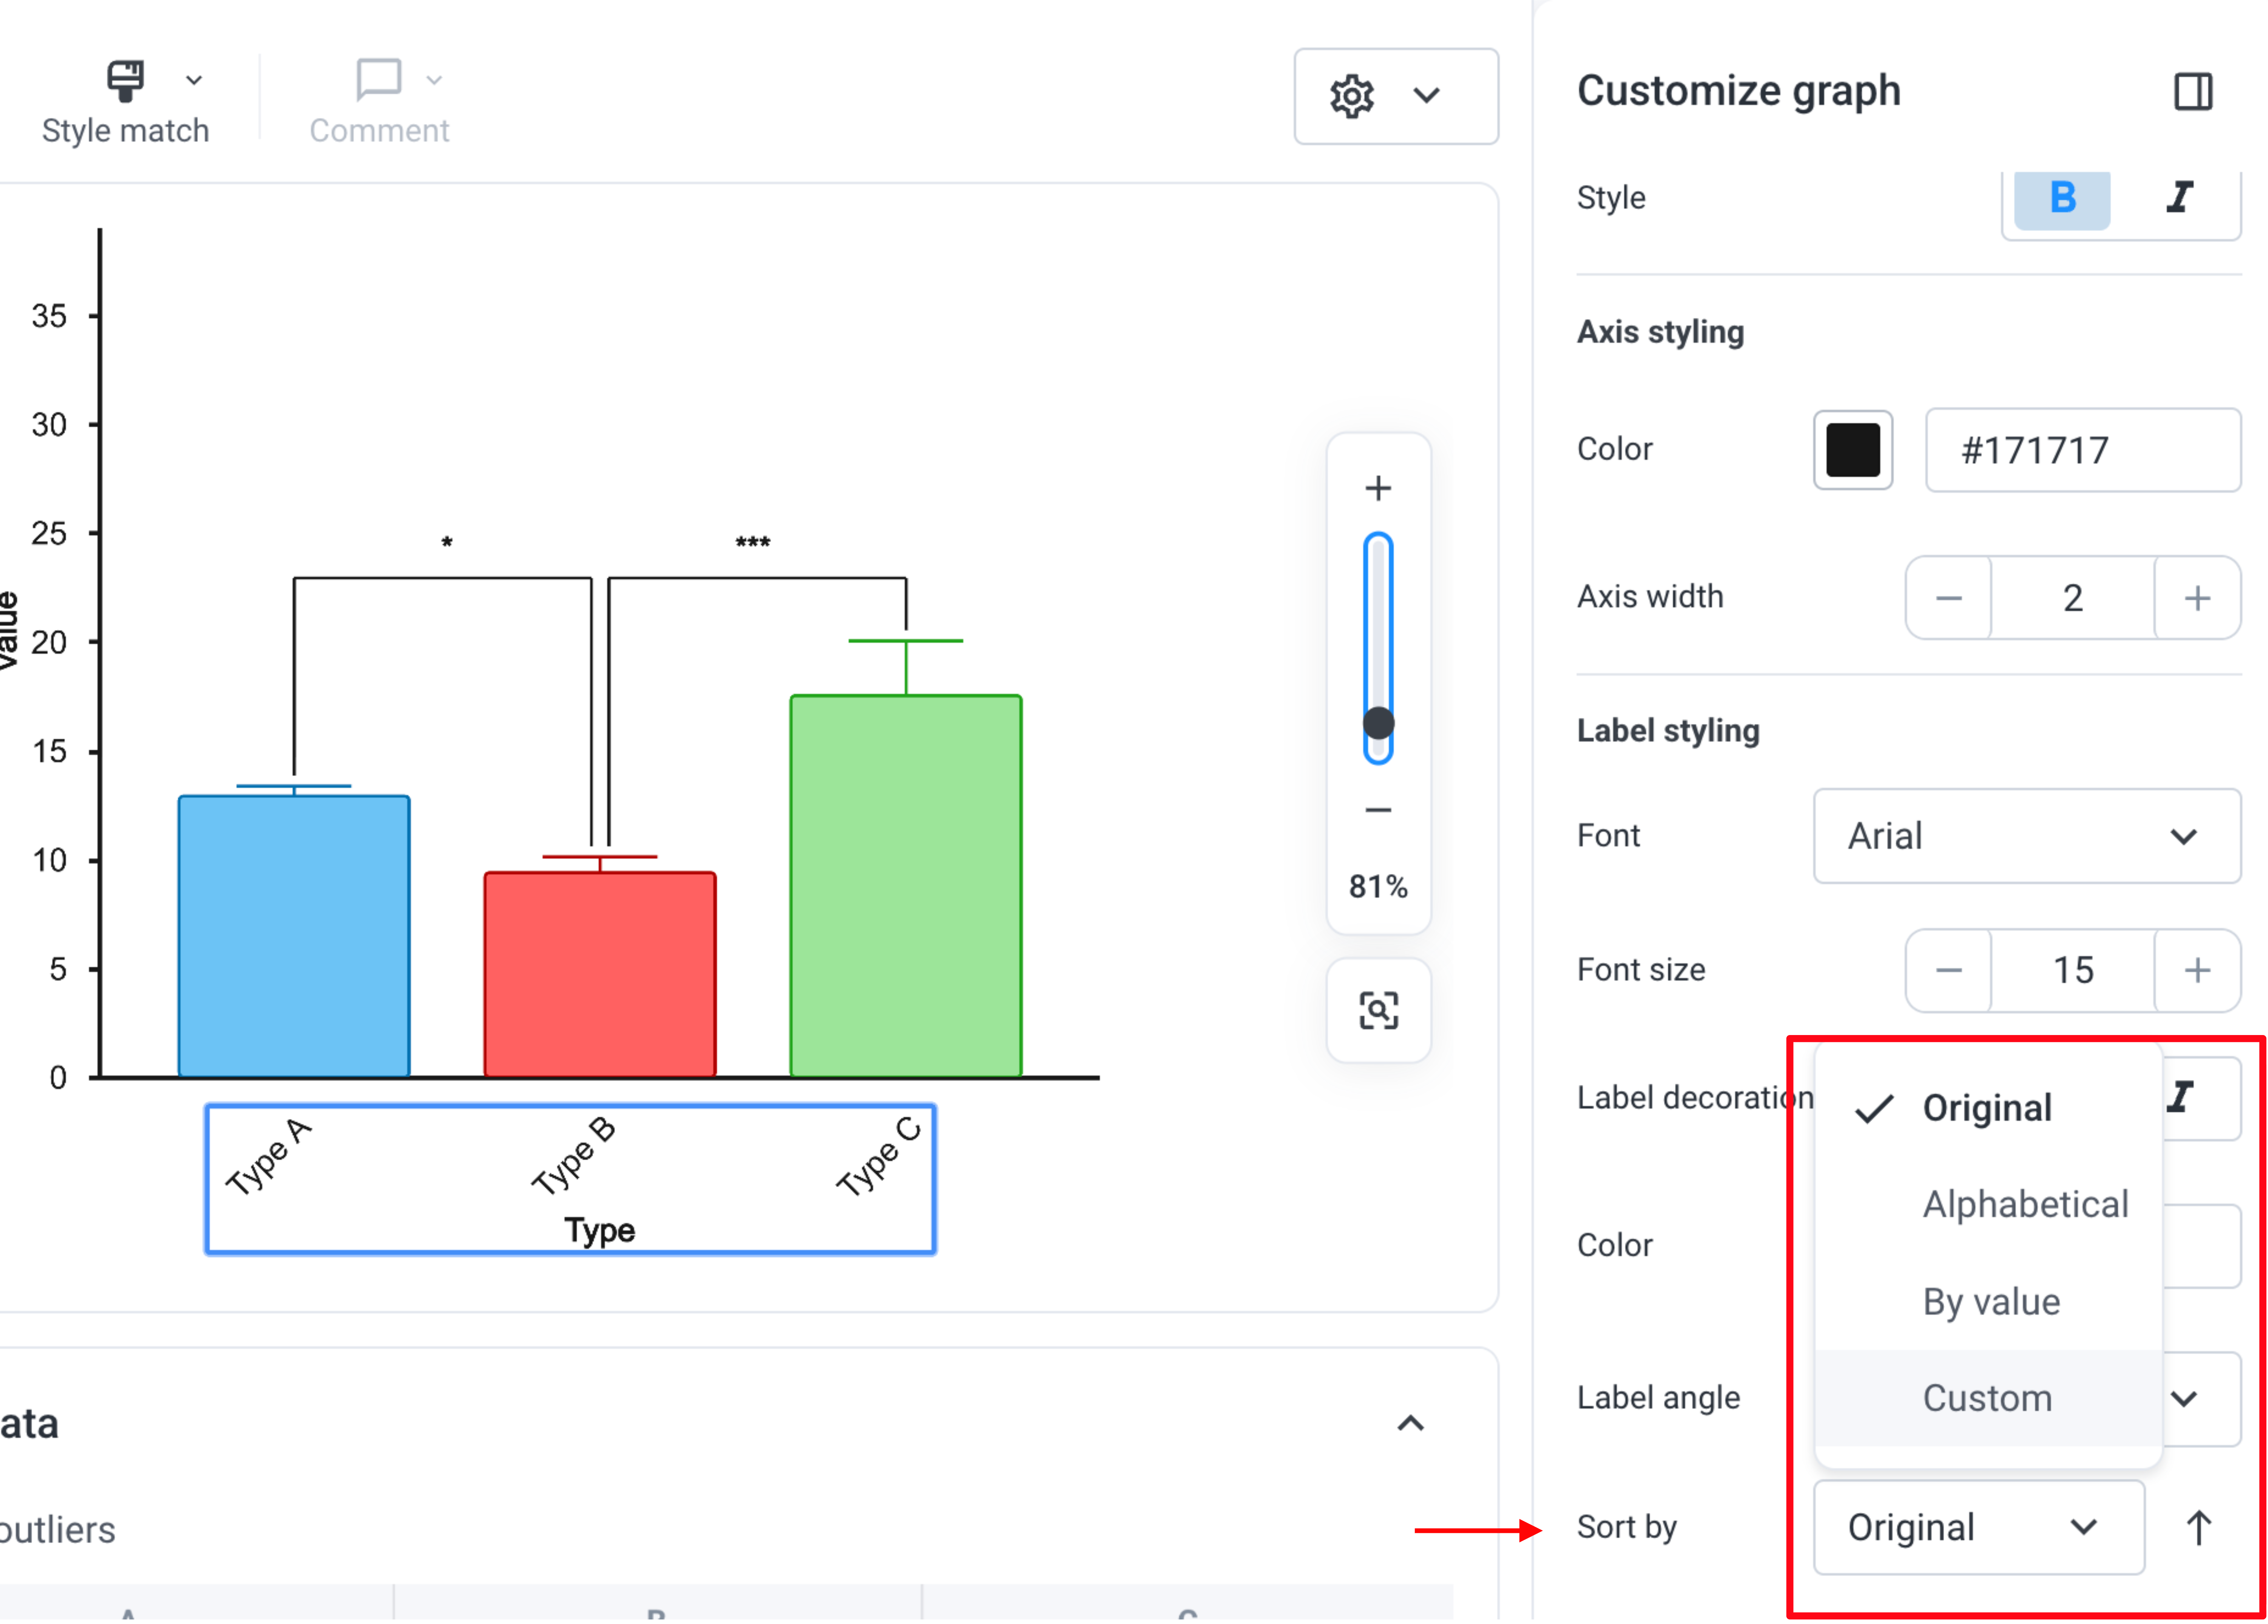
Task: Zoom in with the plus icon
Action: click(x=1378, y=488)
